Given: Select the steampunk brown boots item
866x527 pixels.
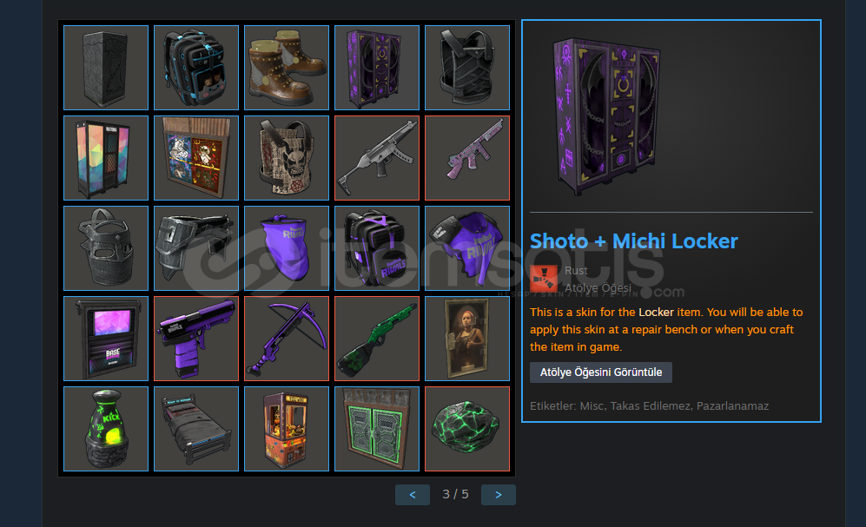Looking at the screenshot, I should pyautogui.click(x=287, y=68).
